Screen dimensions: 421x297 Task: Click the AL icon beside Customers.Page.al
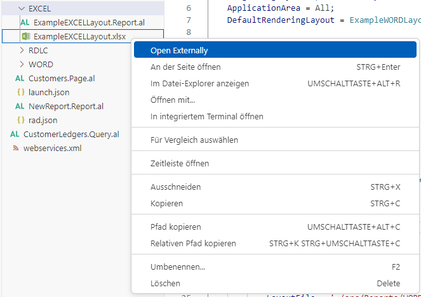coord(20,78)
